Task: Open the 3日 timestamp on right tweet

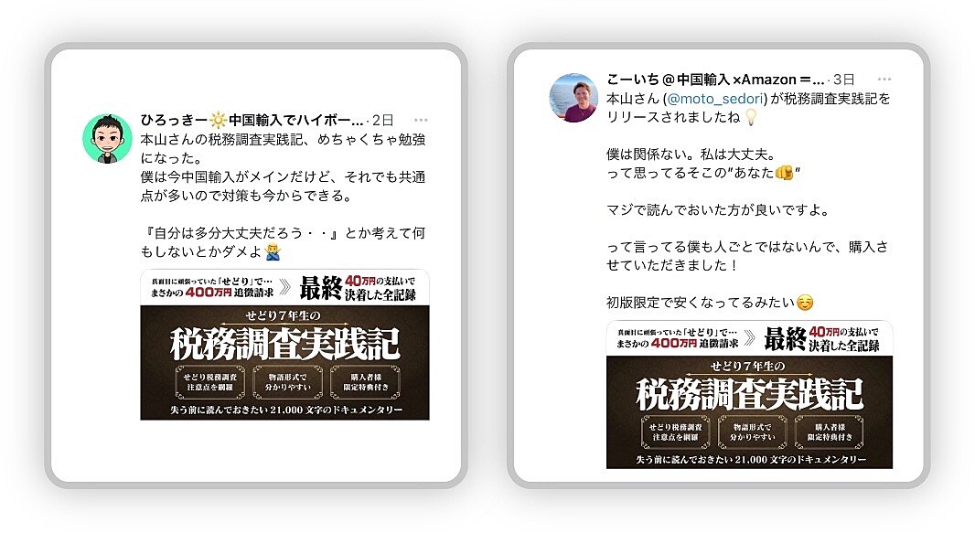Action: [x=844, y=79]
